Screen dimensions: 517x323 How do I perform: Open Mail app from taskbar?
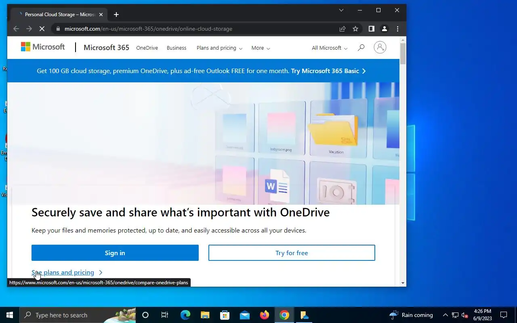245,315
